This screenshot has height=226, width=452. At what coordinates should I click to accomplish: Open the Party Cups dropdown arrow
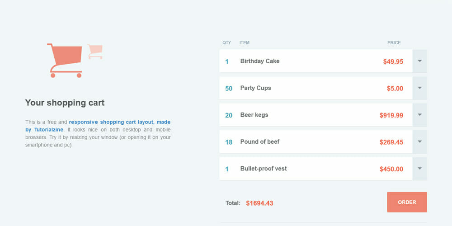(x=419, y=88)
